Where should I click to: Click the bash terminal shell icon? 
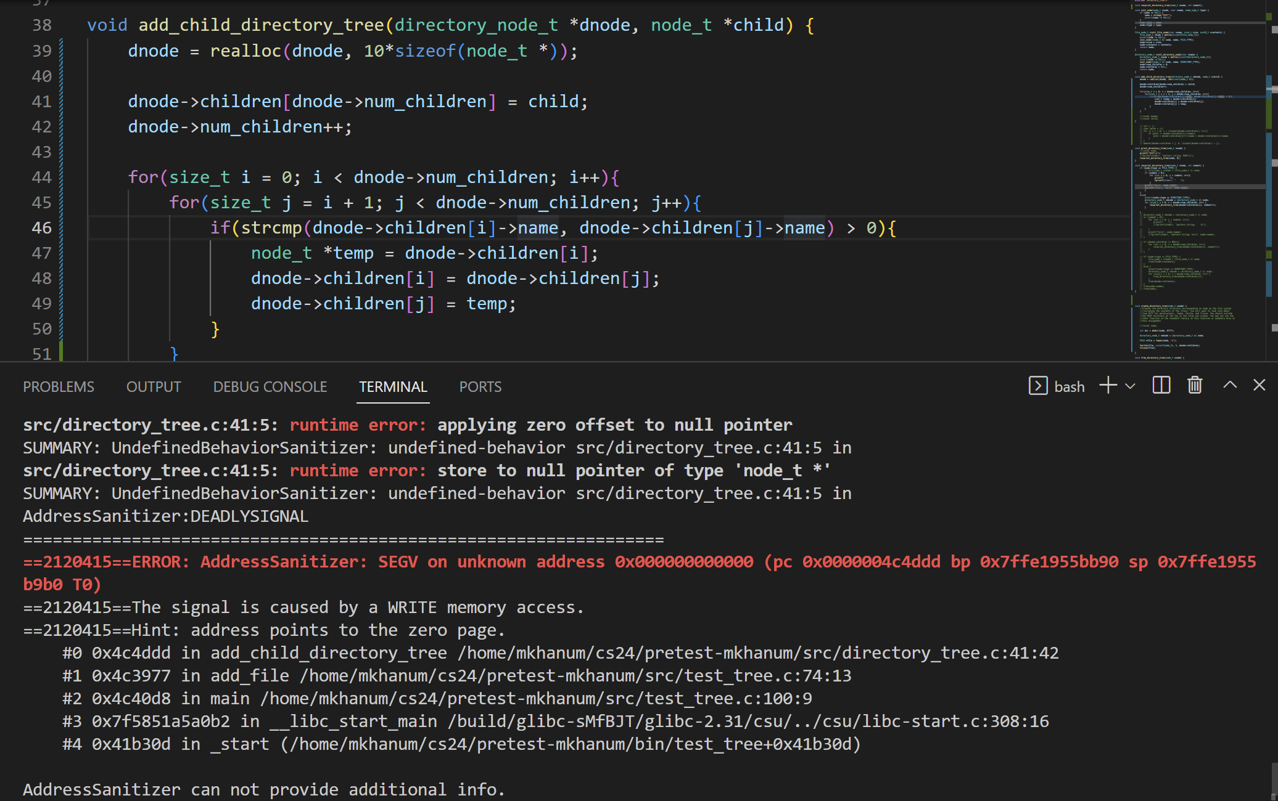pyautogui.click(x=1038, y=386)
